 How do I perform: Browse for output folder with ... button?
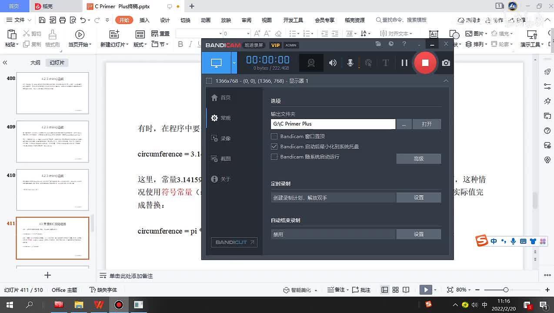[404, 124]
